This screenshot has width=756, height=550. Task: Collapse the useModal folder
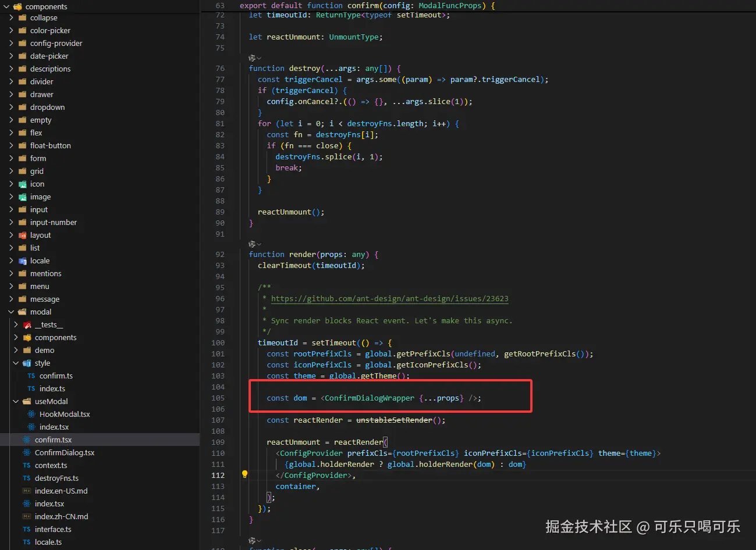pyautogui.click(x=16, y=401)
